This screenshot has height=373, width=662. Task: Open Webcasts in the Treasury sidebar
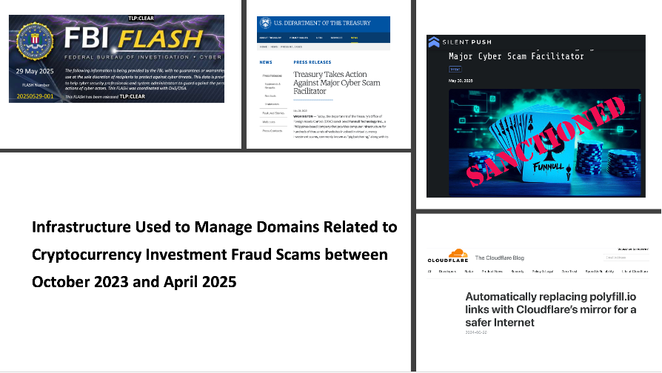(269, 122)
